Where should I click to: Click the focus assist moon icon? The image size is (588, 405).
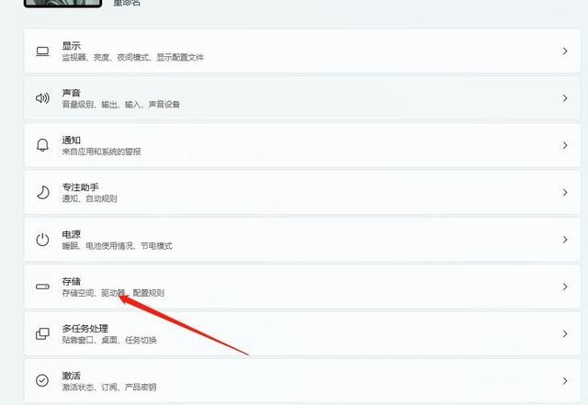(x=43, y=192)
